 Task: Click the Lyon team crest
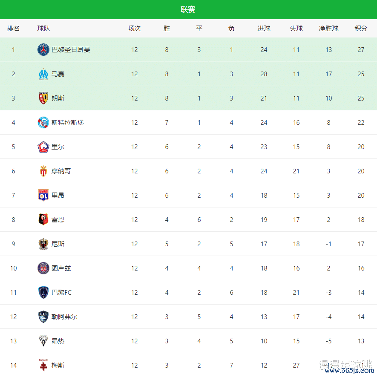(x=43, y=196)
